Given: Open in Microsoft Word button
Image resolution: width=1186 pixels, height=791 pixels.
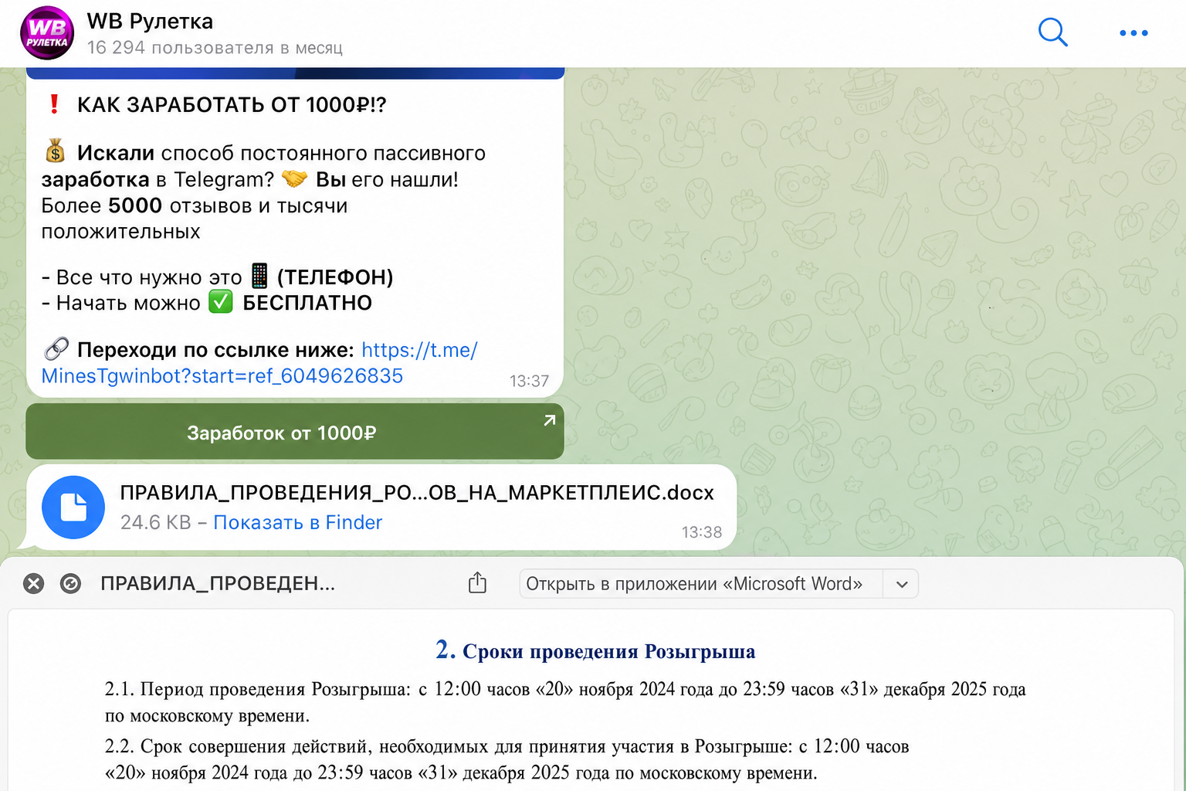Looking at the screenshot, I should pos(701,584).
